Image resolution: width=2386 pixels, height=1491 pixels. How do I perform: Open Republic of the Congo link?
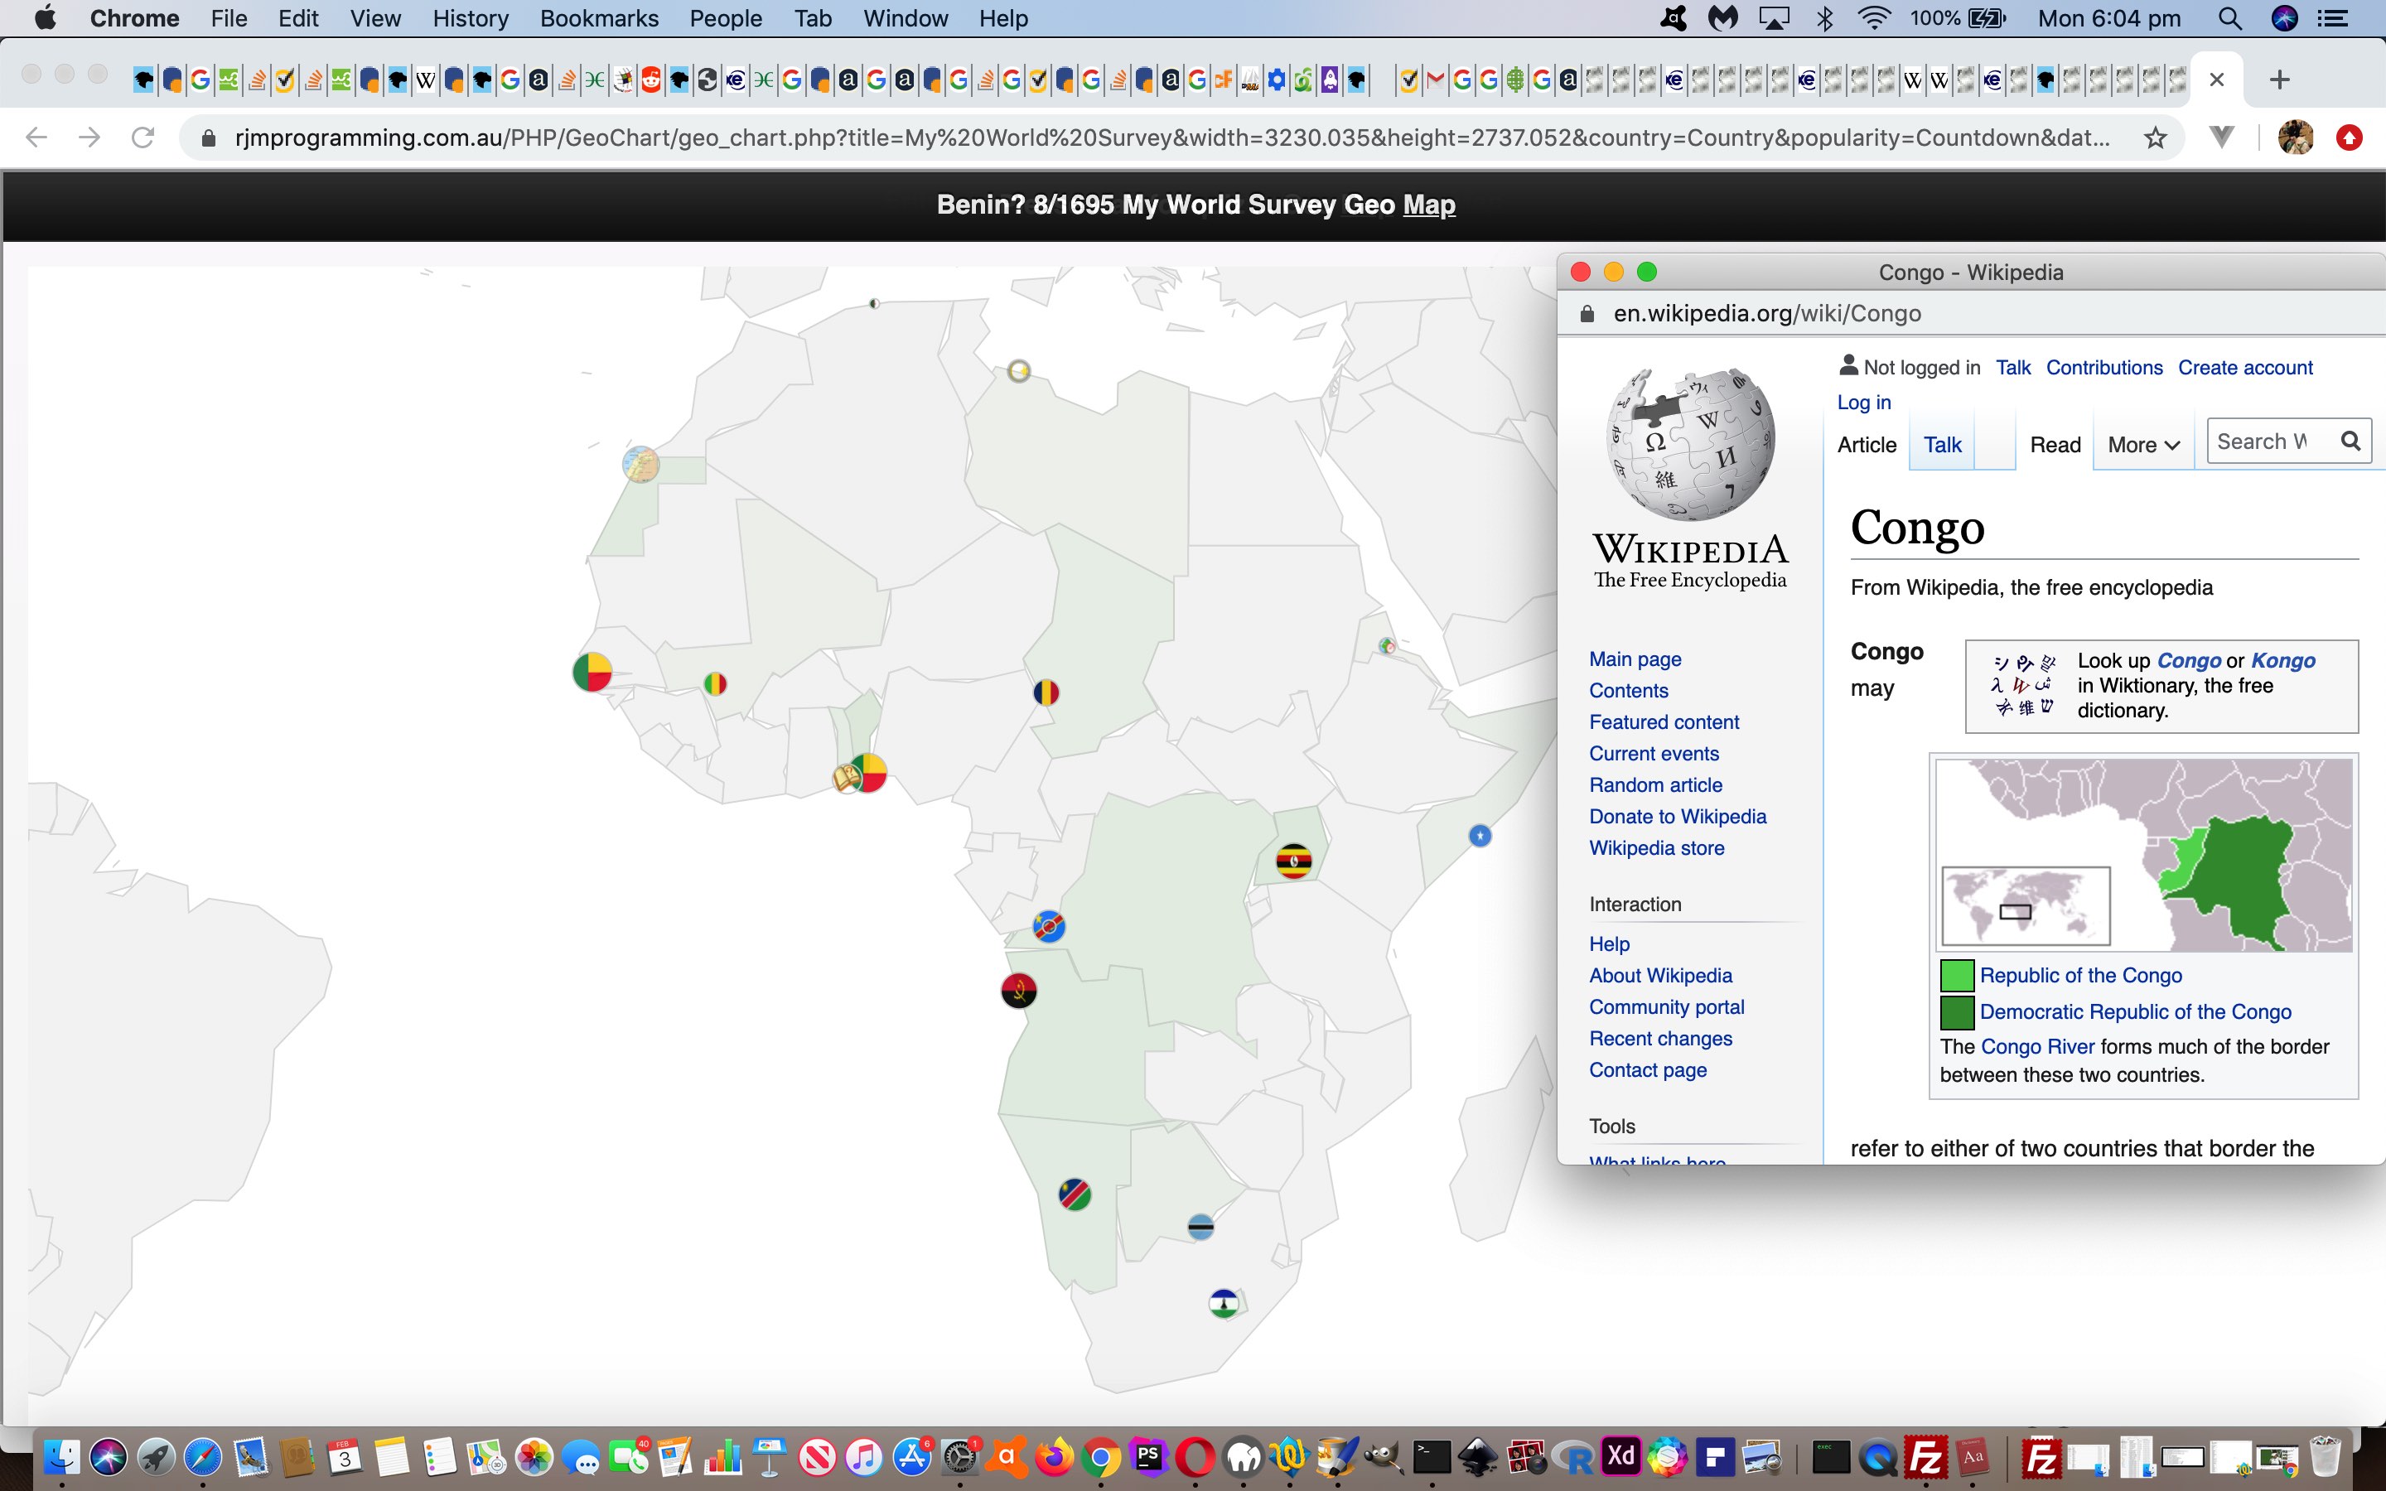click(x=2080, y=975)
